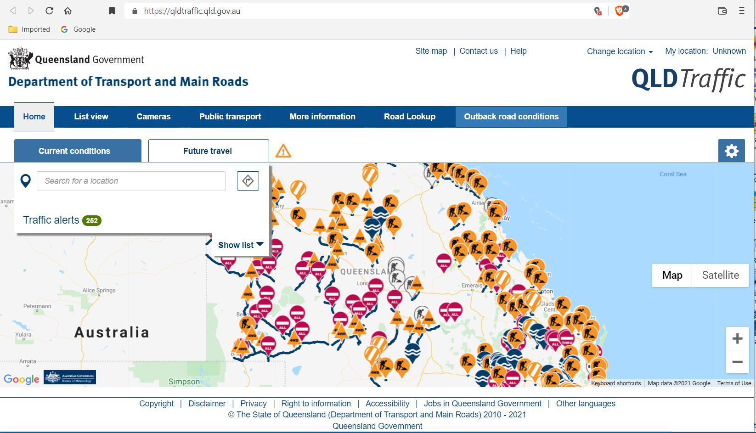
Task: Click the browser home icon
Action: 68,11
